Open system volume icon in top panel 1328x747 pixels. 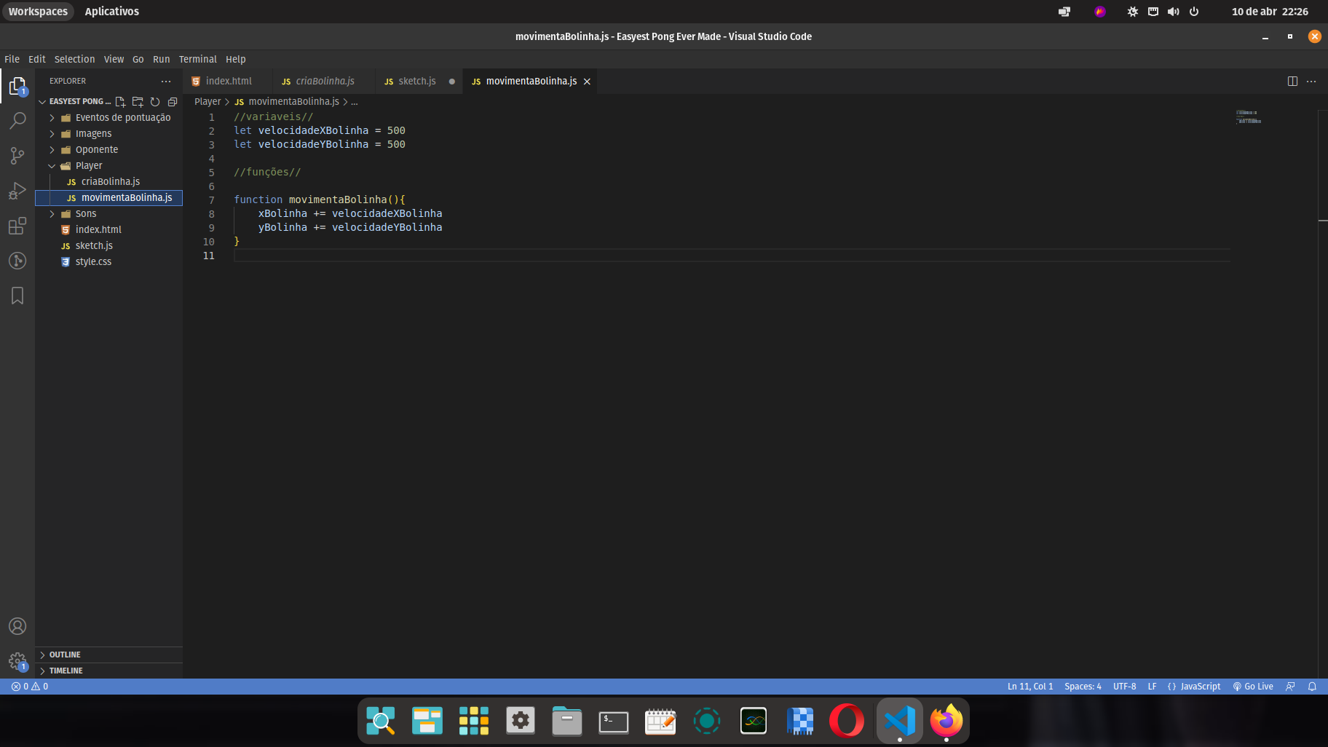(x=1173, y=12)
